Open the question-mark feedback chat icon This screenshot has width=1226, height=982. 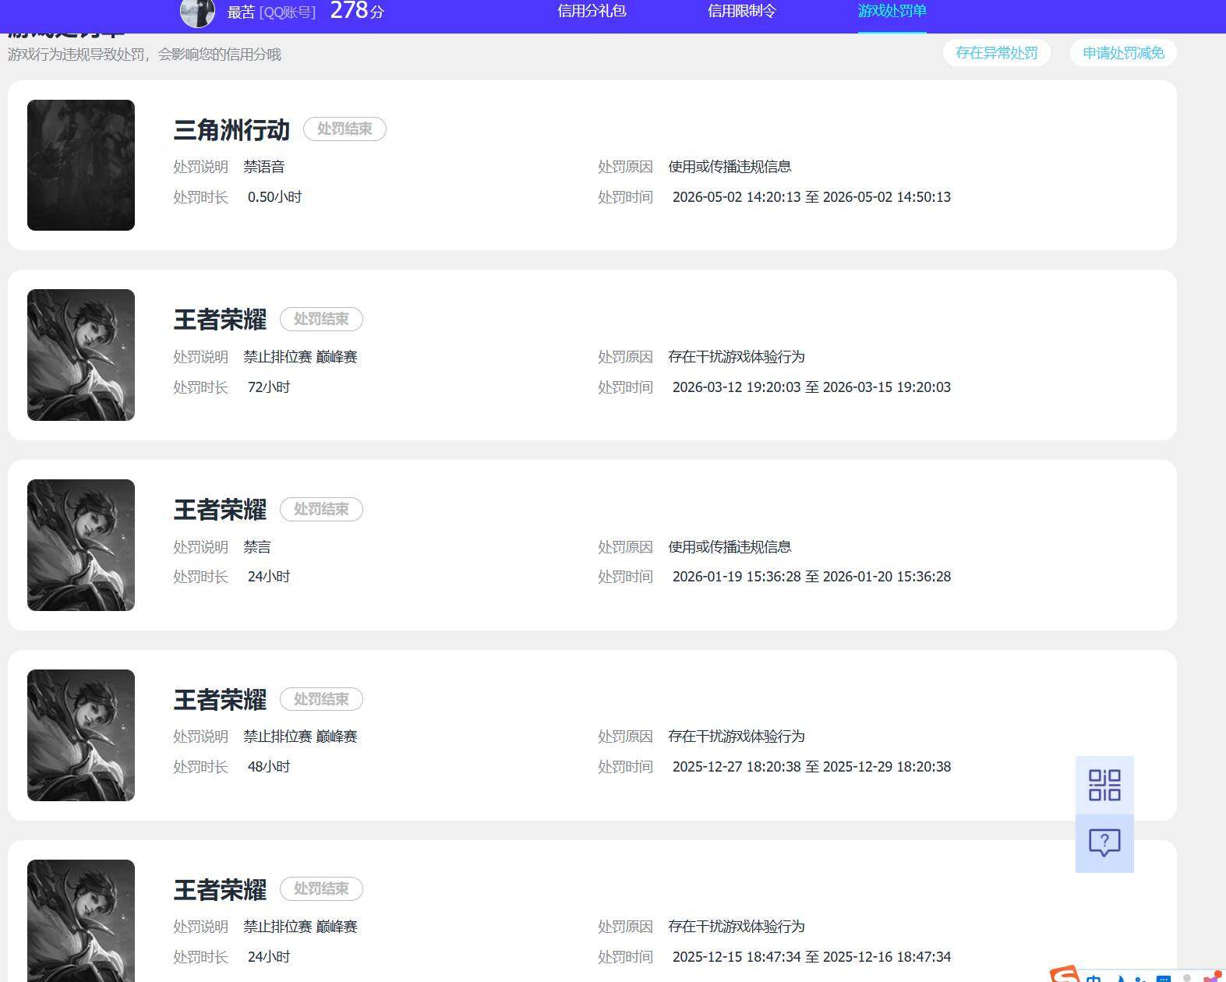[x=1104, y=842]
